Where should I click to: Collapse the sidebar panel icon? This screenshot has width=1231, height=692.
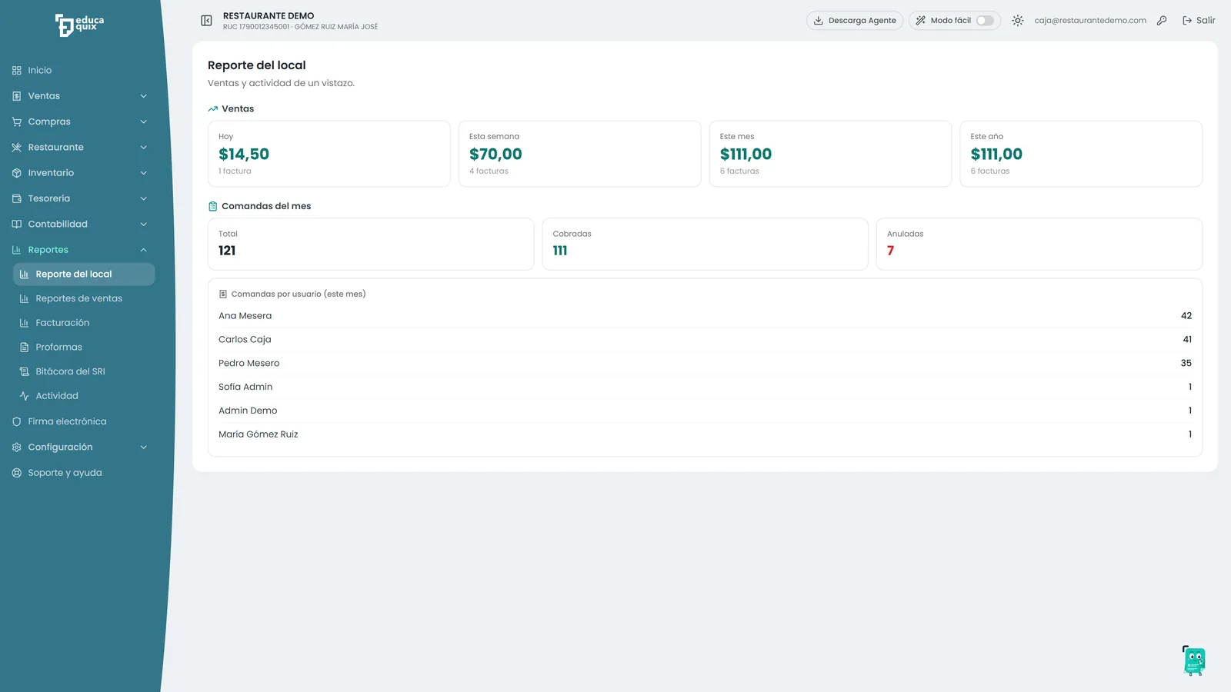[206, 21]
